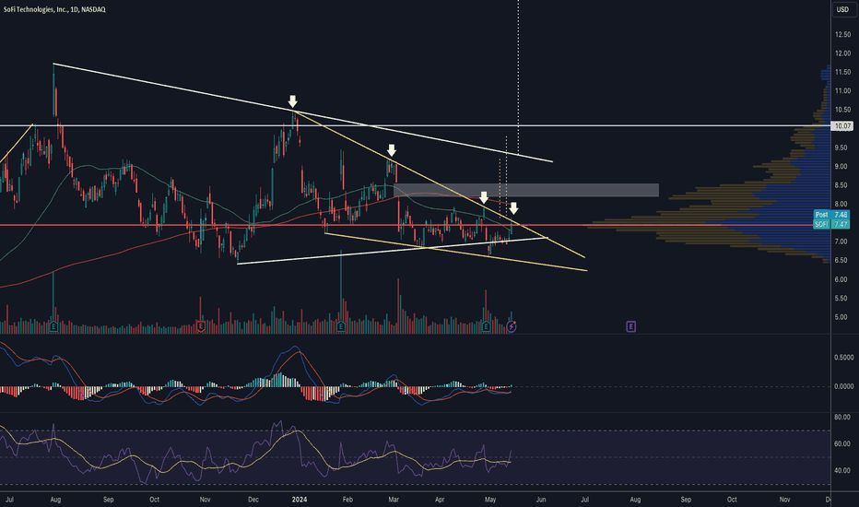Click the purple lightning event icon

(x=512, y=326)
